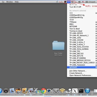Open the volume icon in the menu bar
Viewport: 97px width, 97px height.
[x=79, y=2]
